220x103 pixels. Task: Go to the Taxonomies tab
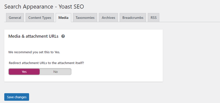85,18
